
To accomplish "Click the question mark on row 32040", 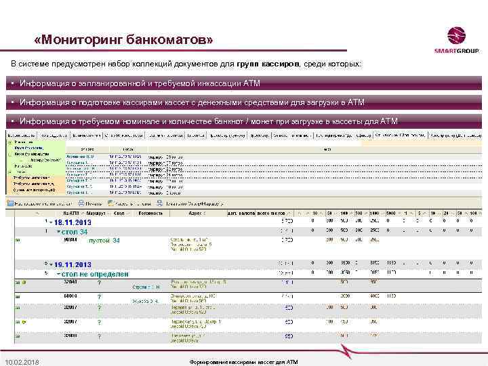I will [99, 283].
